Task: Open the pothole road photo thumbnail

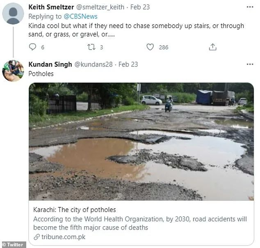Action: [141, 141]
